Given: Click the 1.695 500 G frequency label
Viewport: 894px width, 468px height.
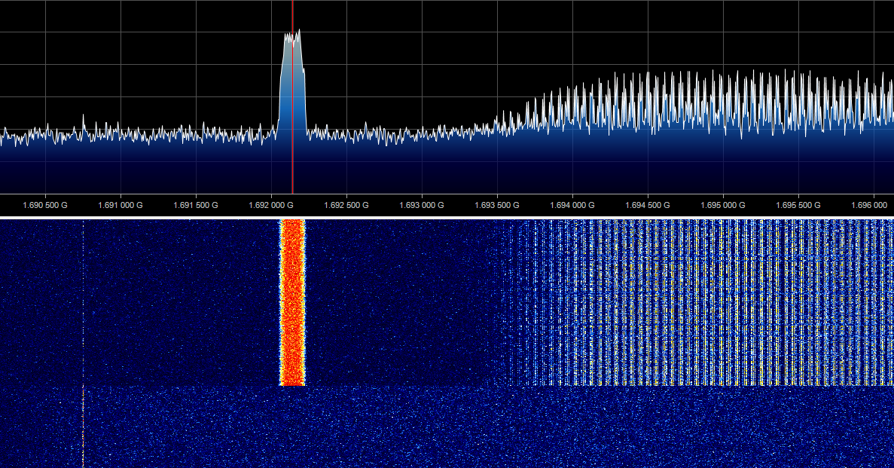Looking at the screenshot, I should pyautogui.click(x=798, y=205).
